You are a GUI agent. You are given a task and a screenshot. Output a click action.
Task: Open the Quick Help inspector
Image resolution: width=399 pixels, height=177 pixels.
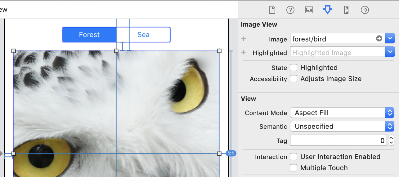(290, 10)
